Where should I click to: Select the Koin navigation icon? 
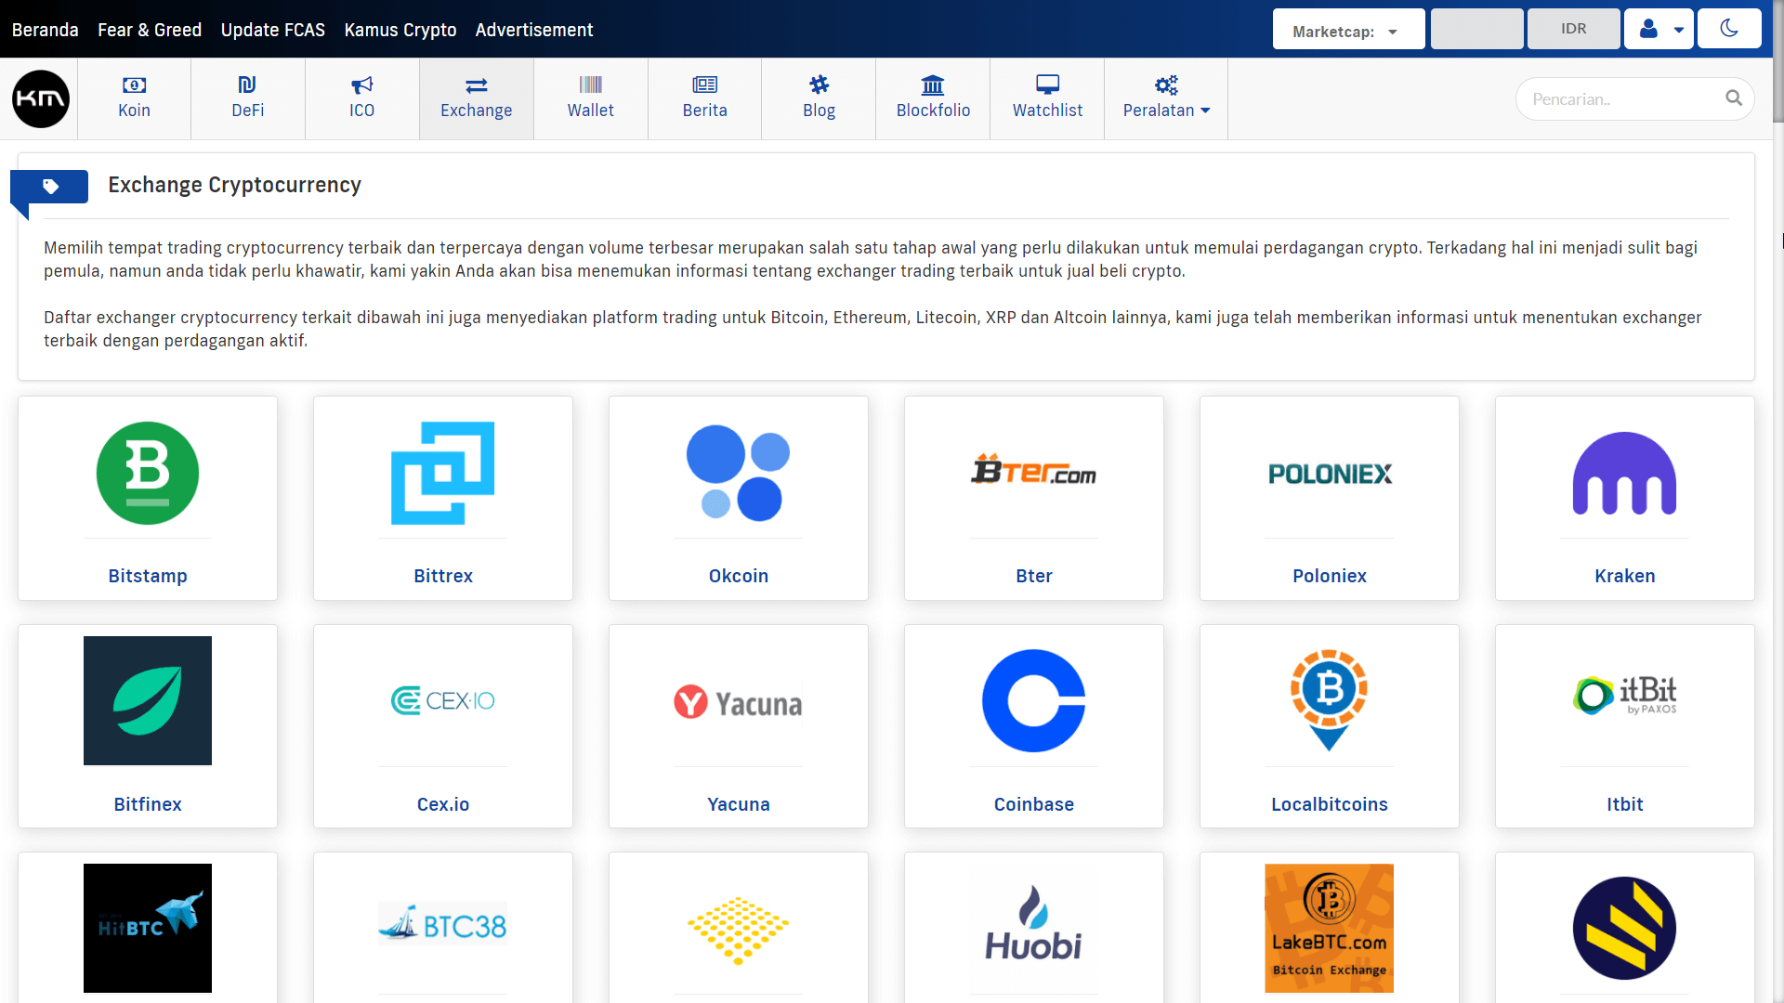[134, 84]
